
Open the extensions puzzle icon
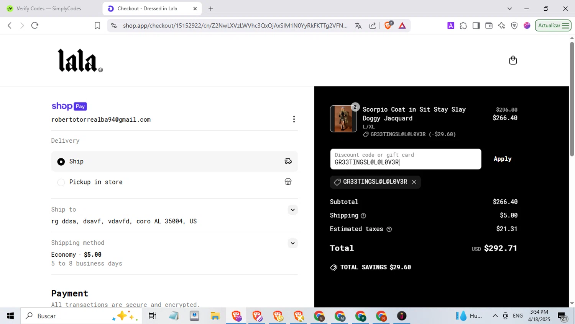pyautogui.click(x=463, y=26)
